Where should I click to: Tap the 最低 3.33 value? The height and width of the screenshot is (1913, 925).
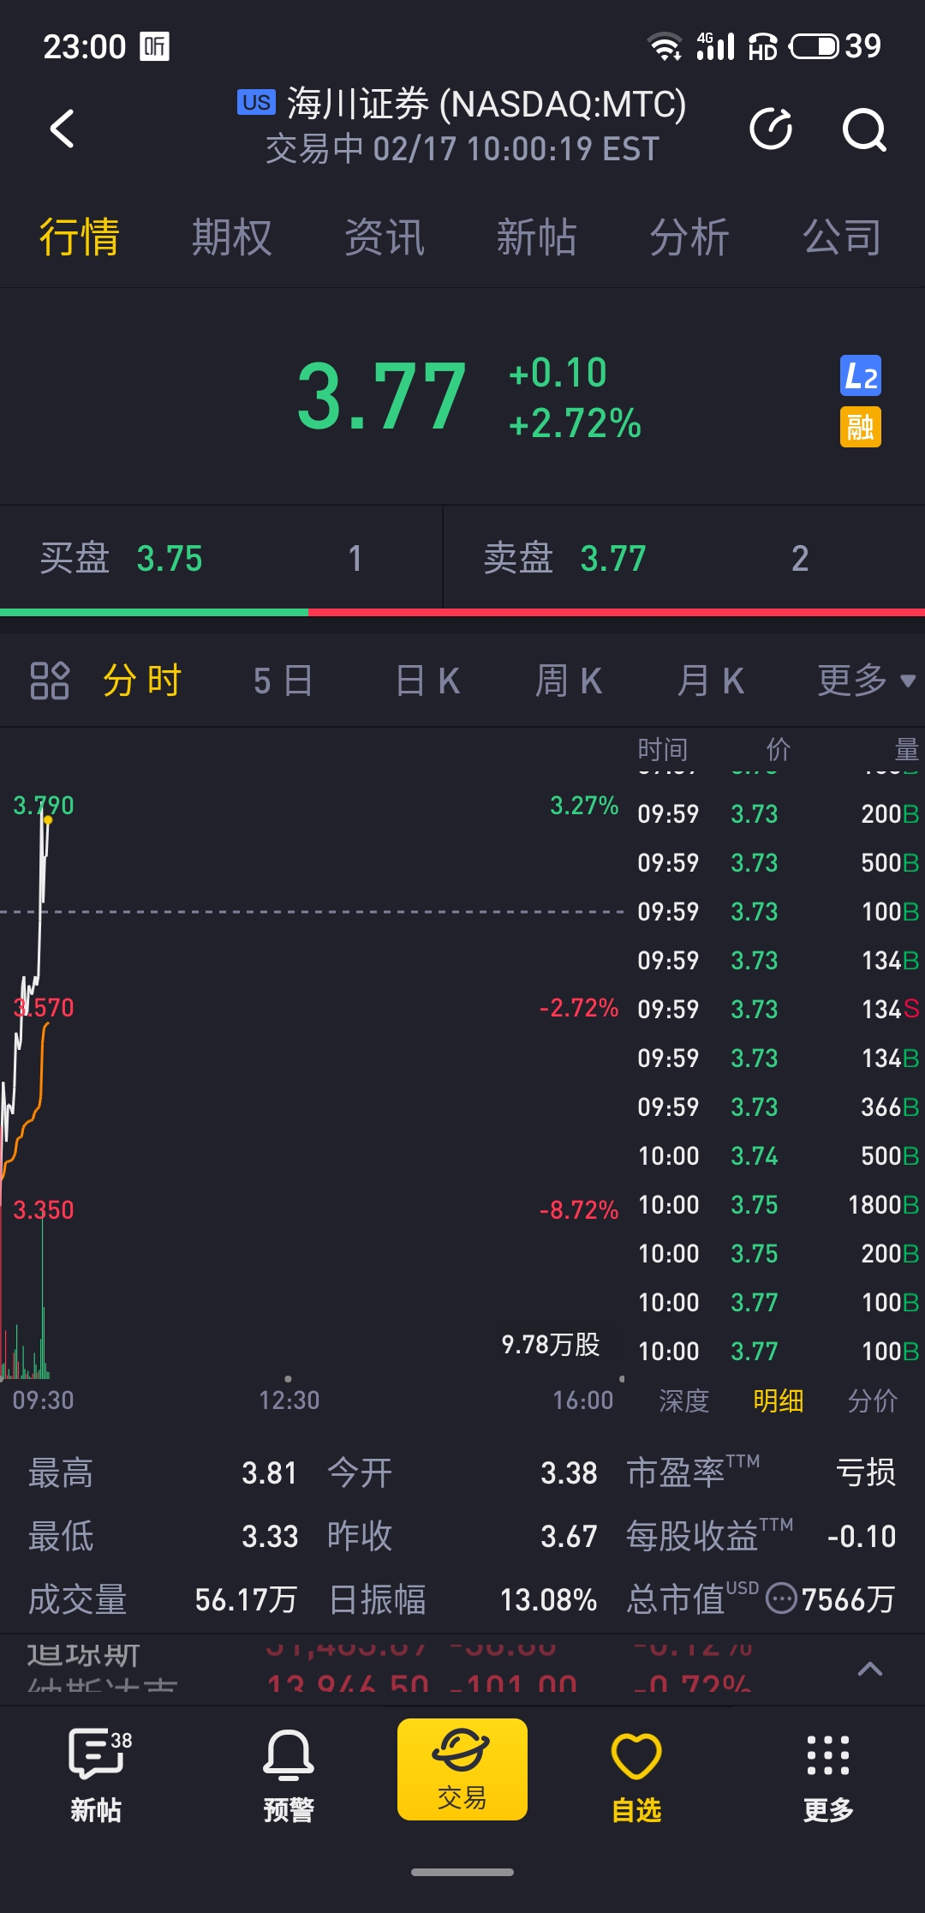pyautogui.click(x=269, y=1536)
